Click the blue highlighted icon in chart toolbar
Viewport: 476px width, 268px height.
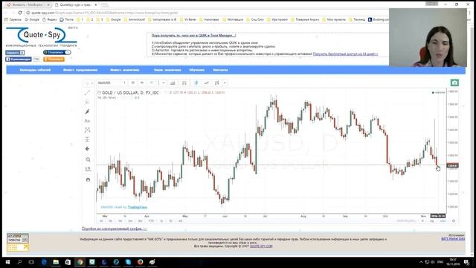pyautogui.click(x=196, y=83)
